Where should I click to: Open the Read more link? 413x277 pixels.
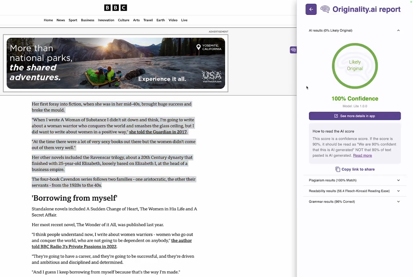pyautogui.click(x=362, y=155)
